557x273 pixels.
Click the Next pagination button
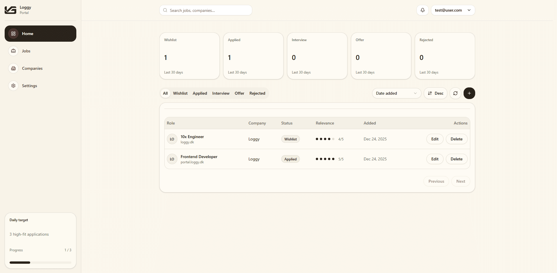click(460, 181)
